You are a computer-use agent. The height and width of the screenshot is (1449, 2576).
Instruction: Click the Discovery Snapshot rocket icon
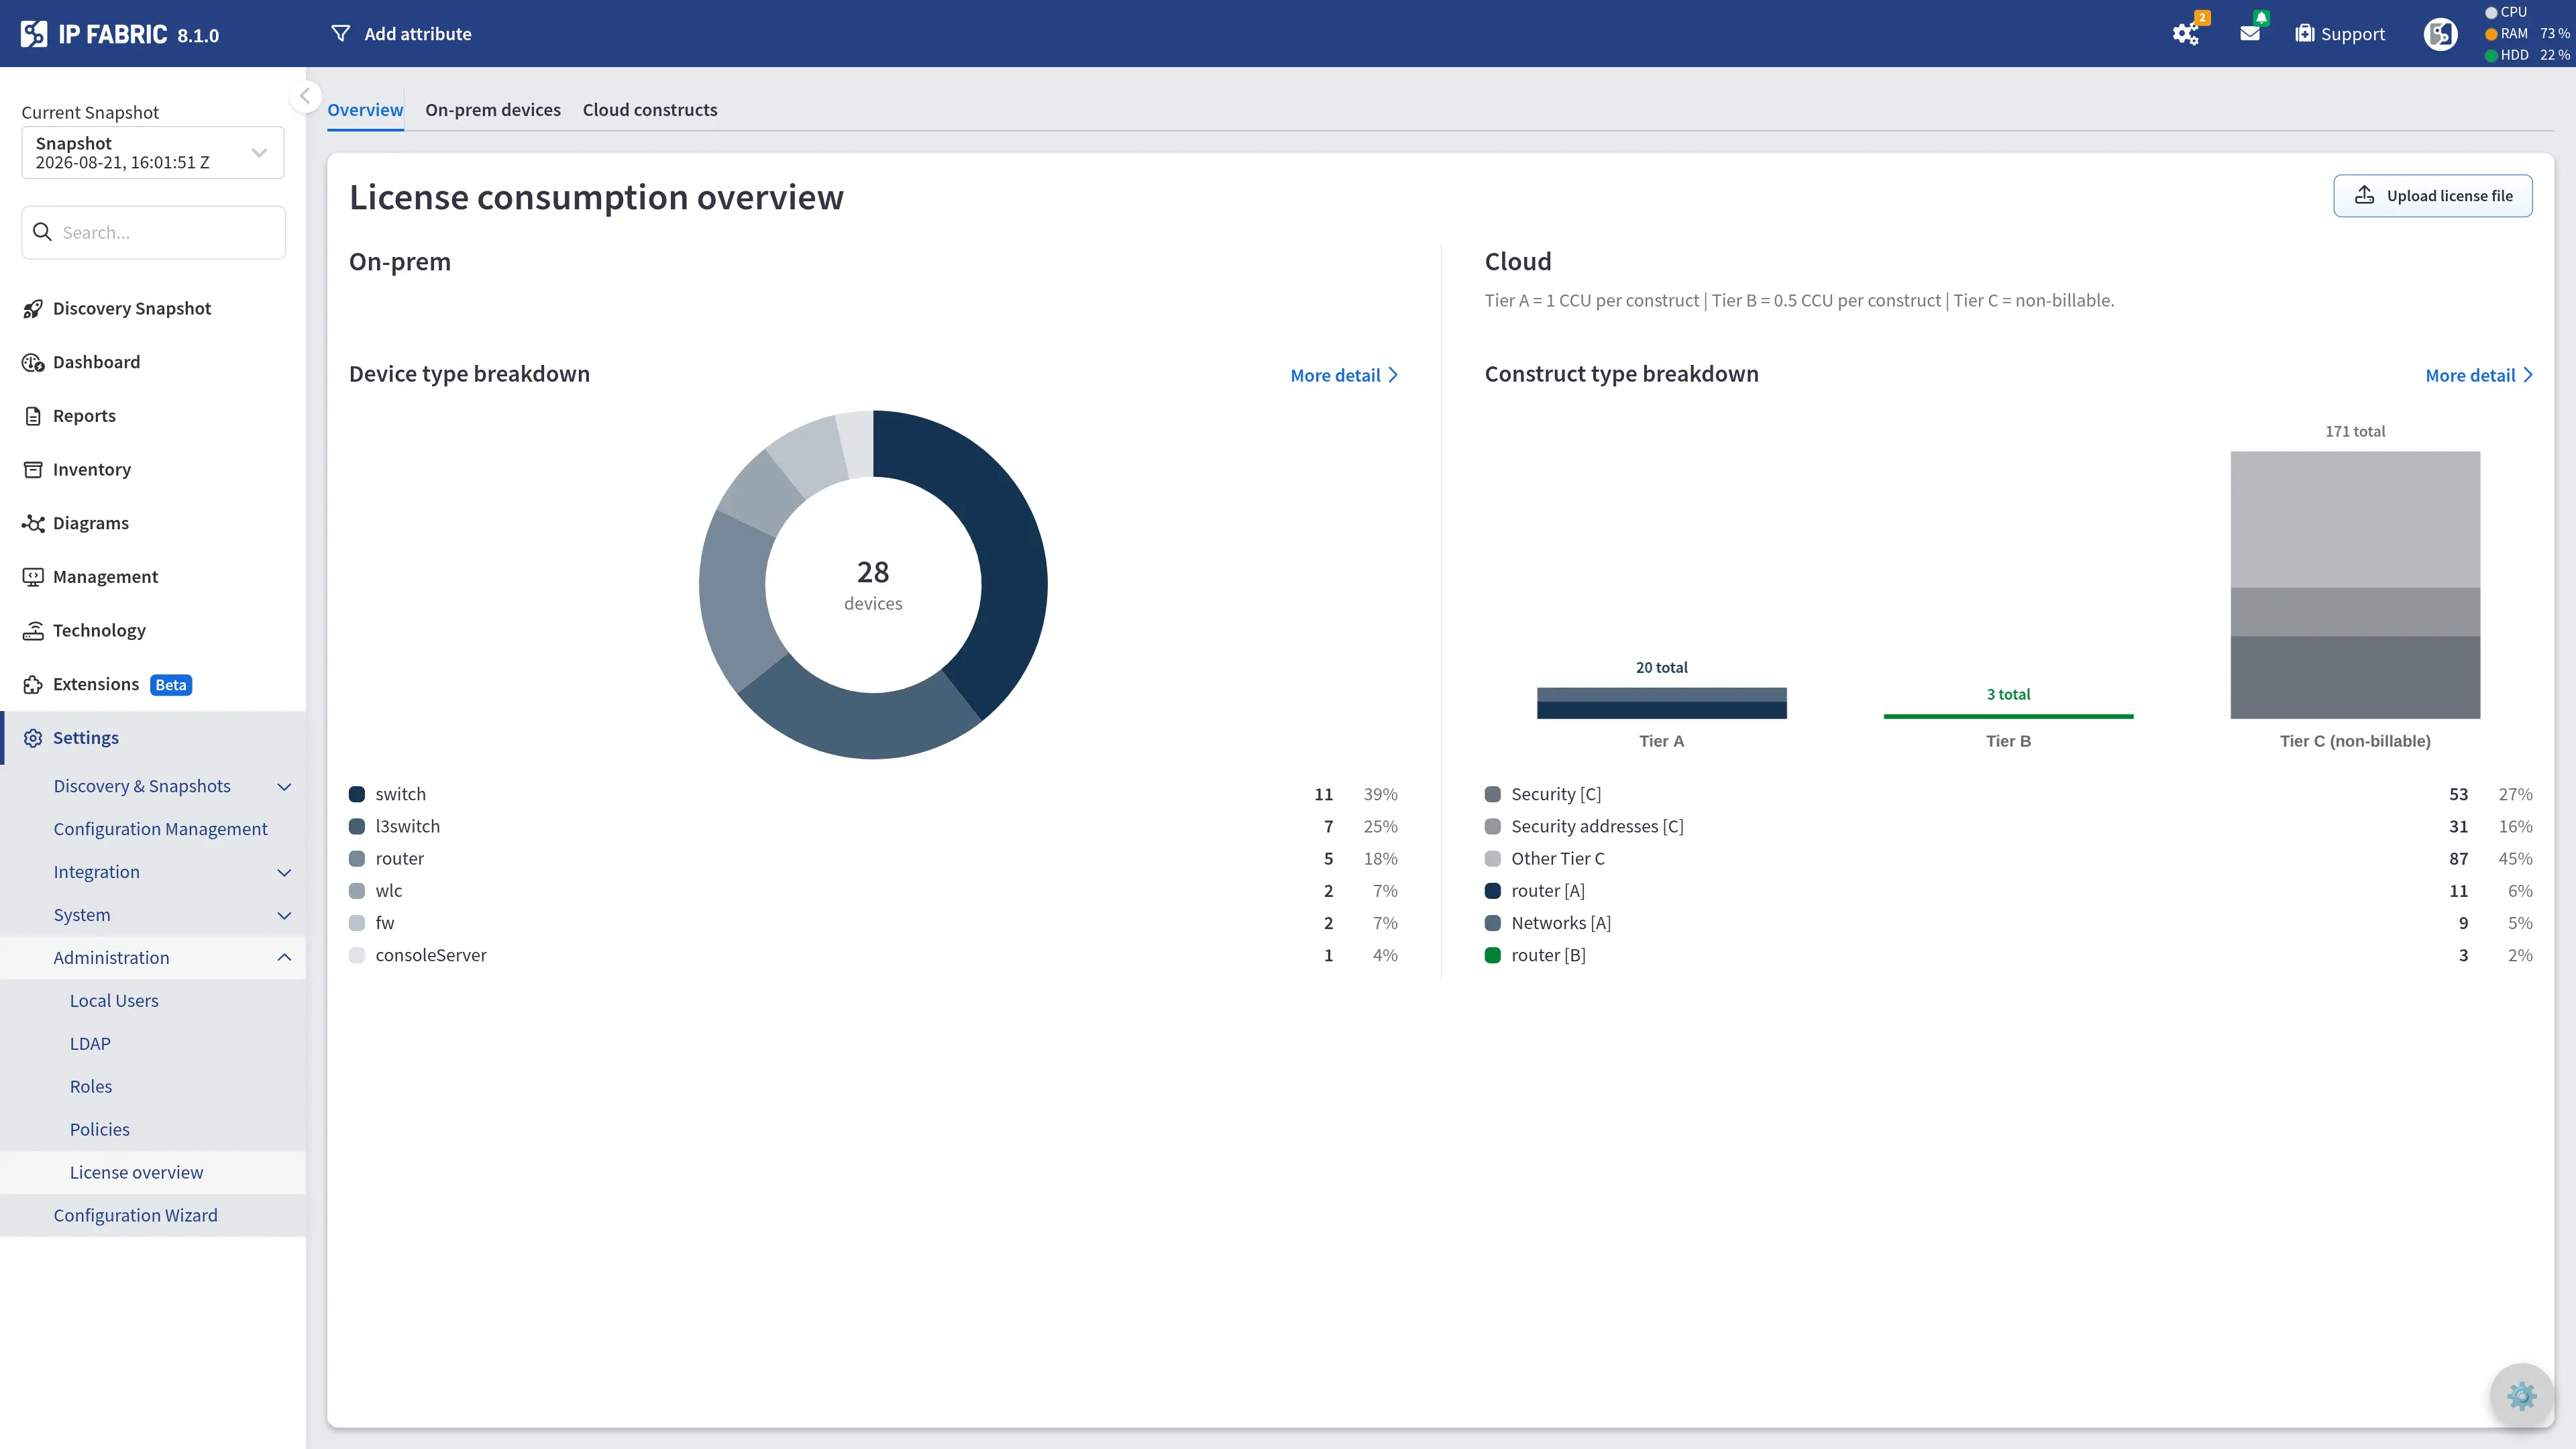pyautogui.click(x=33, y=309)
